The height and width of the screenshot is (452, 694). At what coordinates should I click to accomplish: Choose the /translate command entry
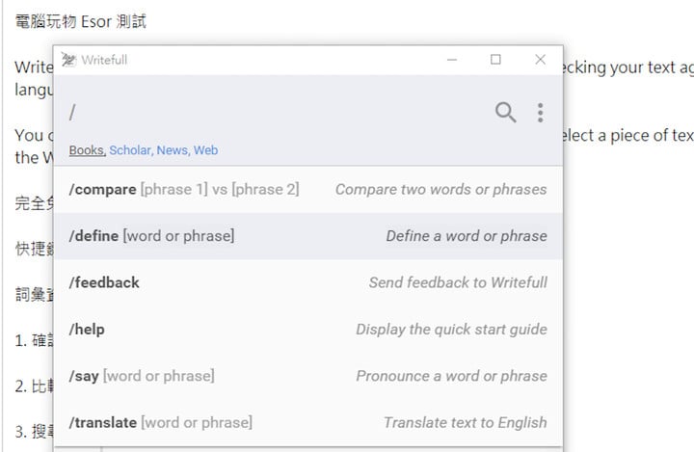click(308, 422)
